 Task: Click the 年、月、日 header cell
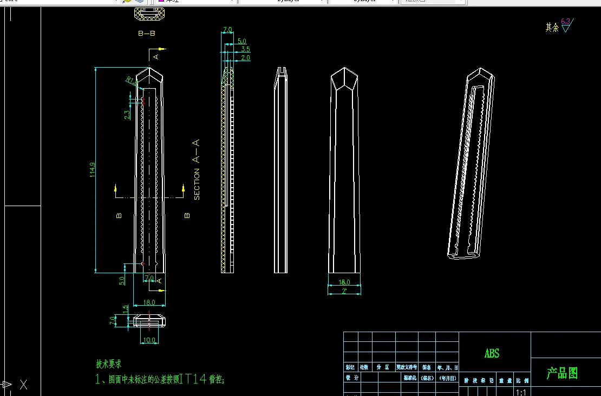pyautogui.click(x=448, y=367)
